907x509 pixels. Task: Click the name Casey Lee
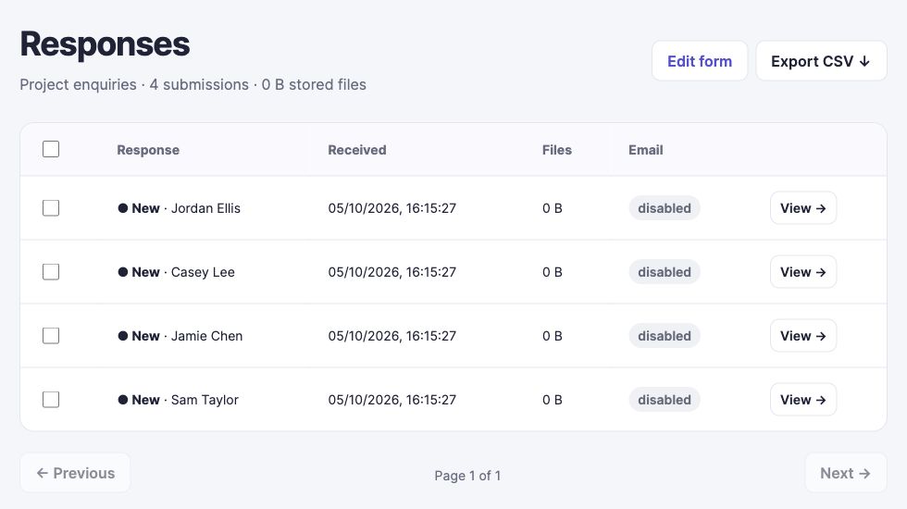(203, 272)
